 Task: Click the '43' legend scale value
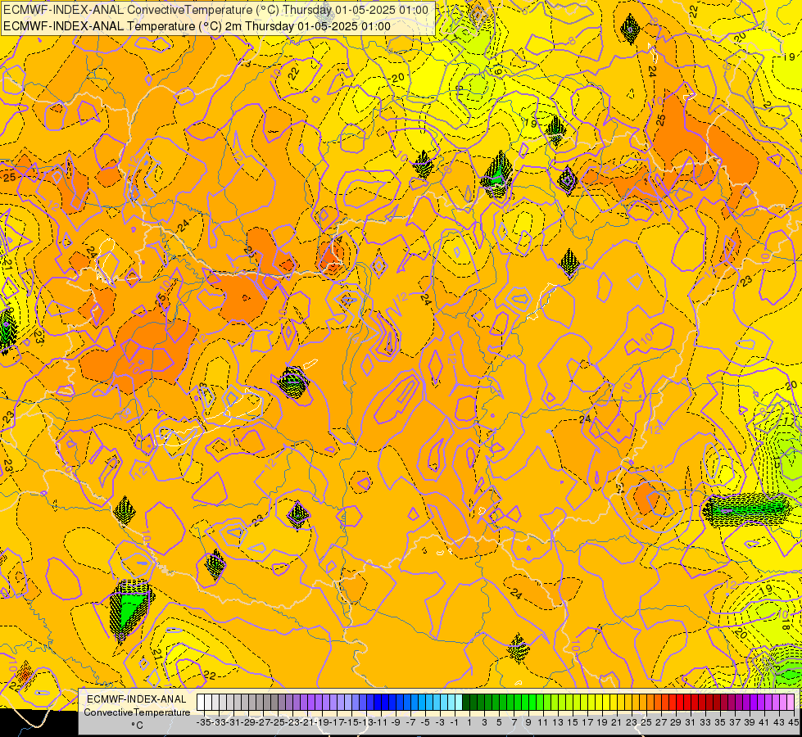point(779,723)
